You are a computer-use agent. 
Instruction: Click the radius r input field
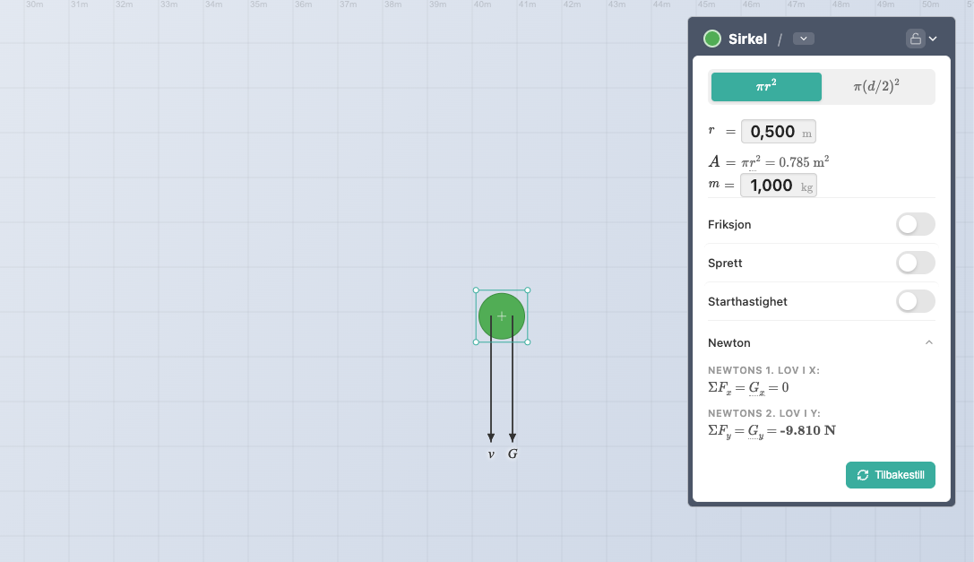point(773,132)
